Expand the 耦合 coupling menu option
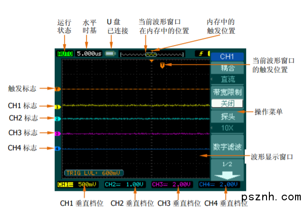 (x=227, y=69)
